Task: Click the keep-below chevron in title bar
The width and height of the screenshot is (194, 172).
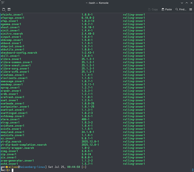Action: (x=182, y=3)
